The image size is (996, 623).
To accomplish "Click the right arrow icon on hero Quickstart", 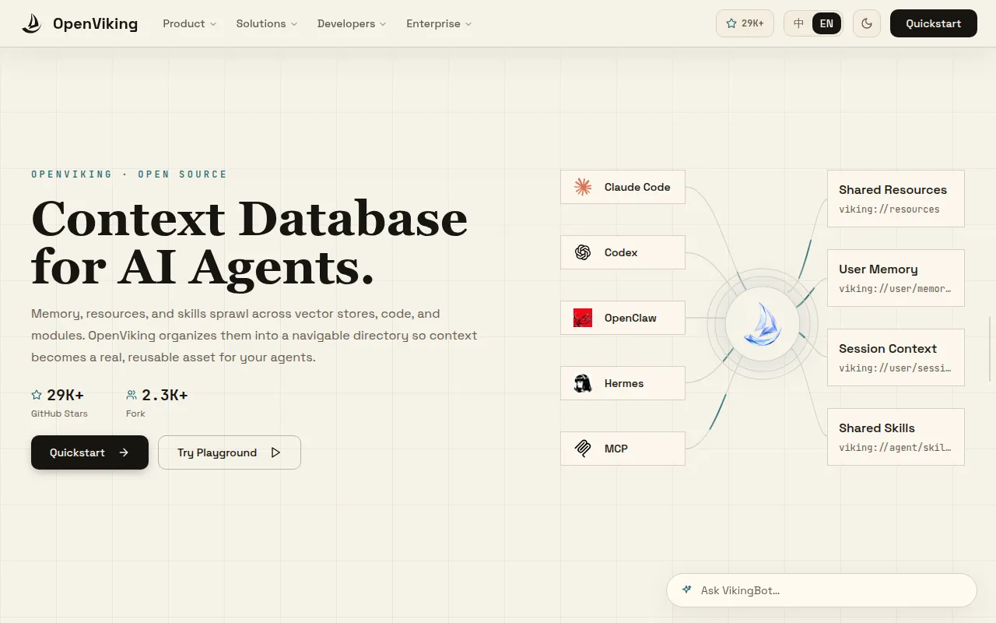I will 124,452.
